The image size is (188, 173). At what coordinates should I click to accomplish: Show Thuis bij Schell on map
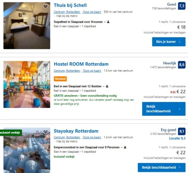[92, 12]
